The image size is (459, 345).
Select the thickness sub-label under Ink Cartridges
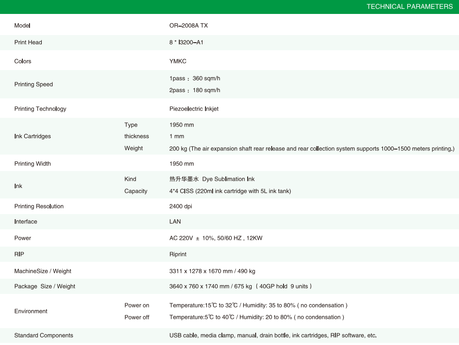136,136
